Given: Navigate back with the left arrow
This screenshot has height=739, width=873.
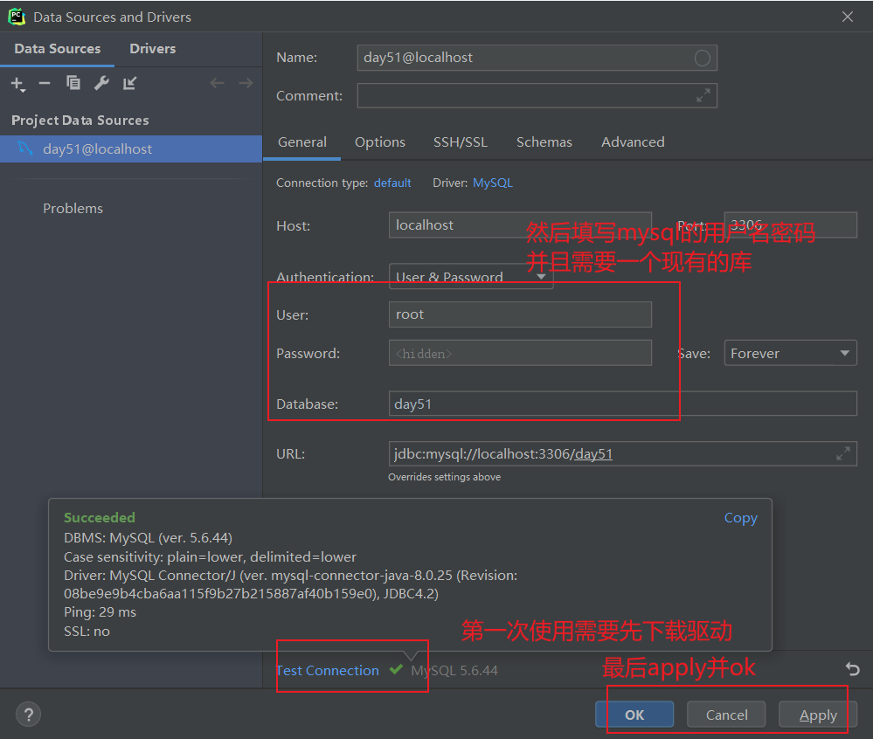Looking at the screenshot, I should (217, 84).
